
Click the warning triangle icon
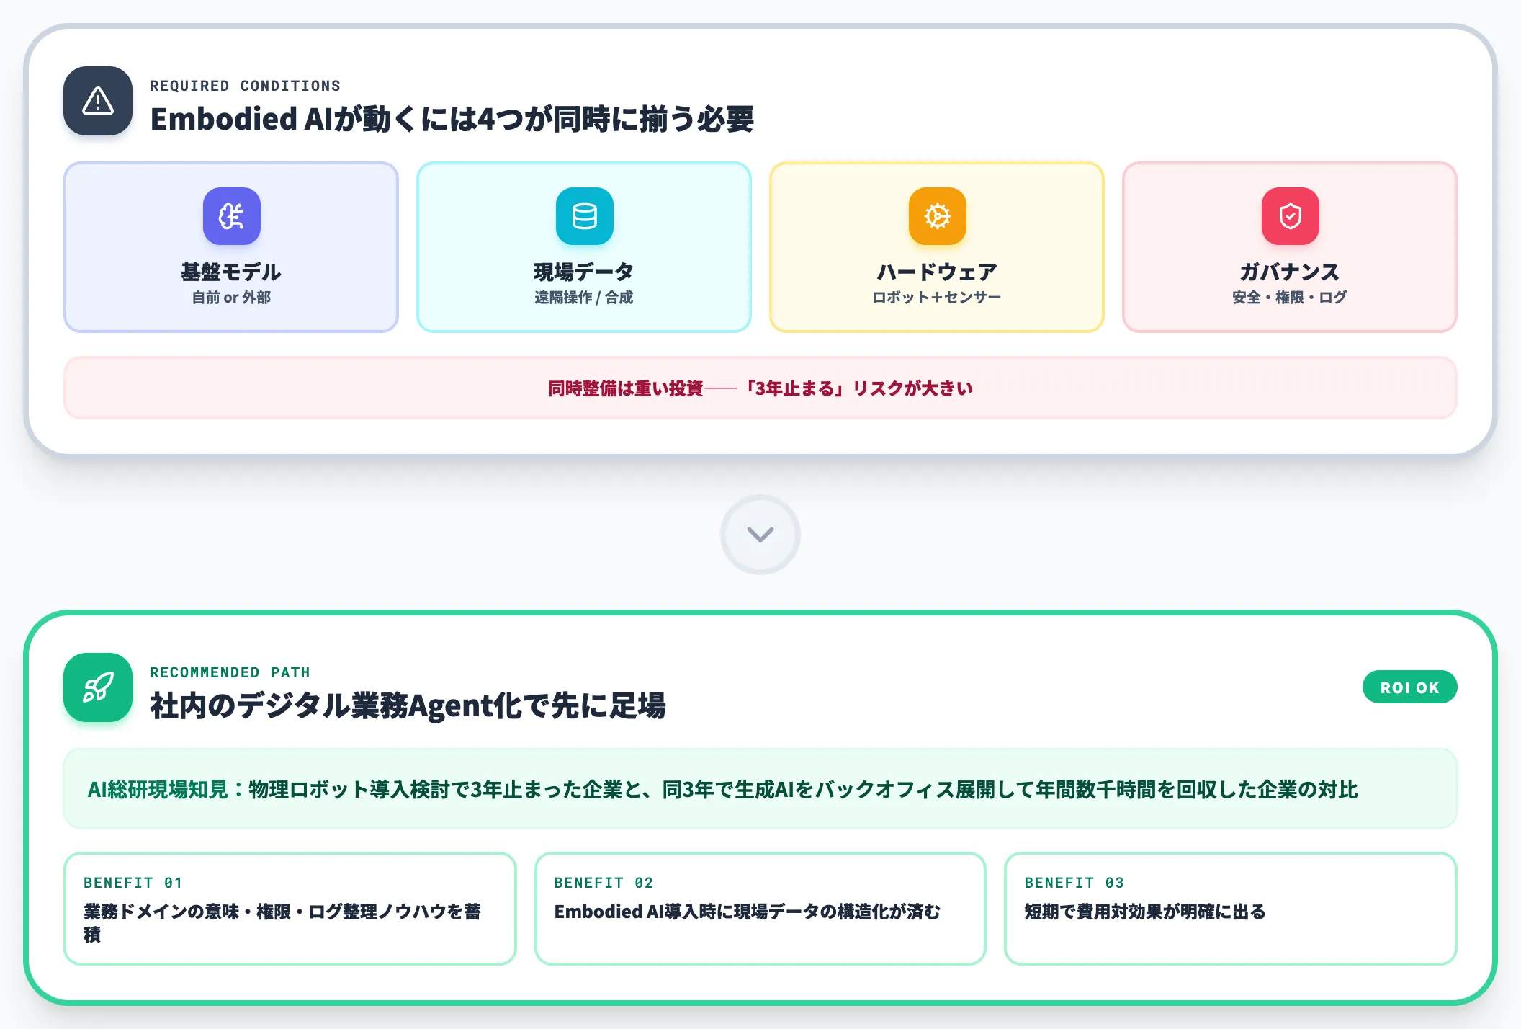click(x=98, y=101)
